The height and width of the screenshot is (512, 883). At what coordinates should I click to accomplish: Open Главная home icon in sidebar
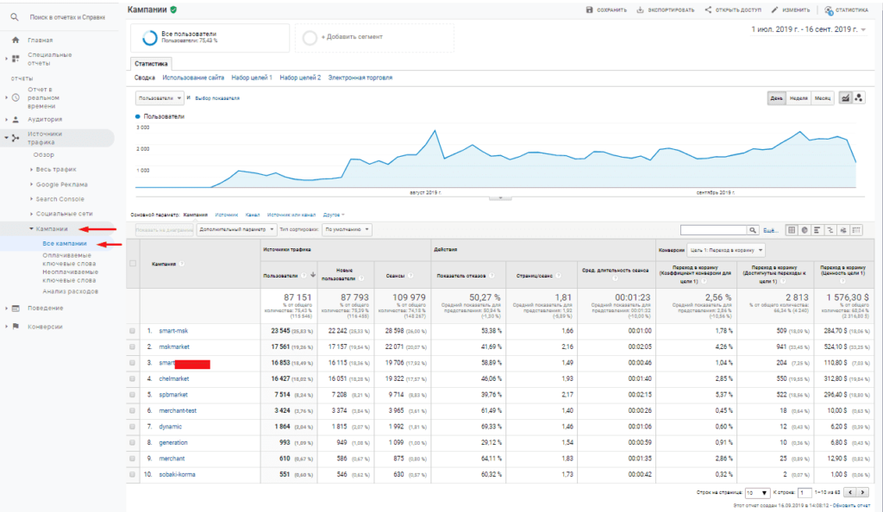(16, 40)
